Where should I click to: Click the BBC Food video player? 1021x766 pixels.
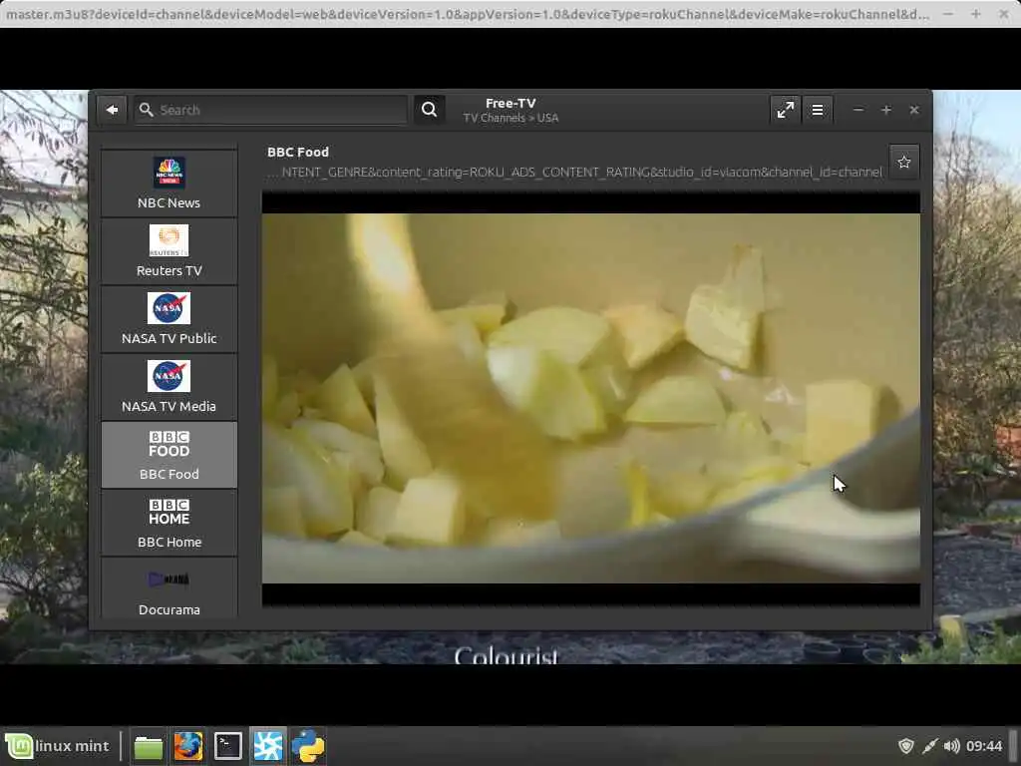pyautogui.click(x=591, y=399)
